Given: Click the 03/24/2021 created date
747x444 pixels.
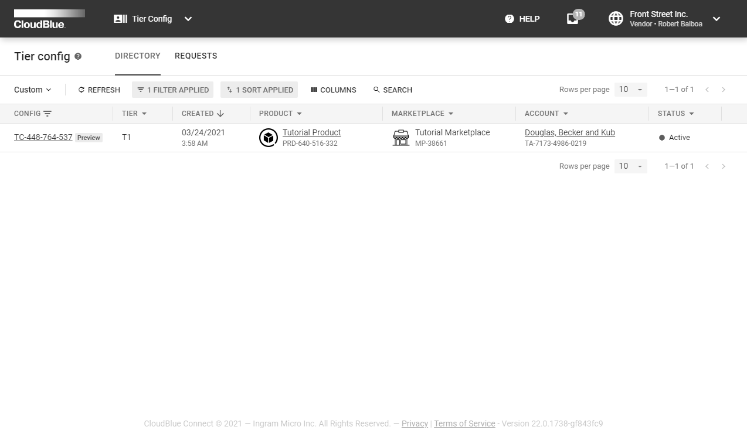Looking at the screenshot, I should coord(203,132).
